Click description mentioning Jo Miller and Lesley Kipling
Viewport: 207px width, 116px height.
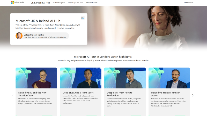[35, 101]
